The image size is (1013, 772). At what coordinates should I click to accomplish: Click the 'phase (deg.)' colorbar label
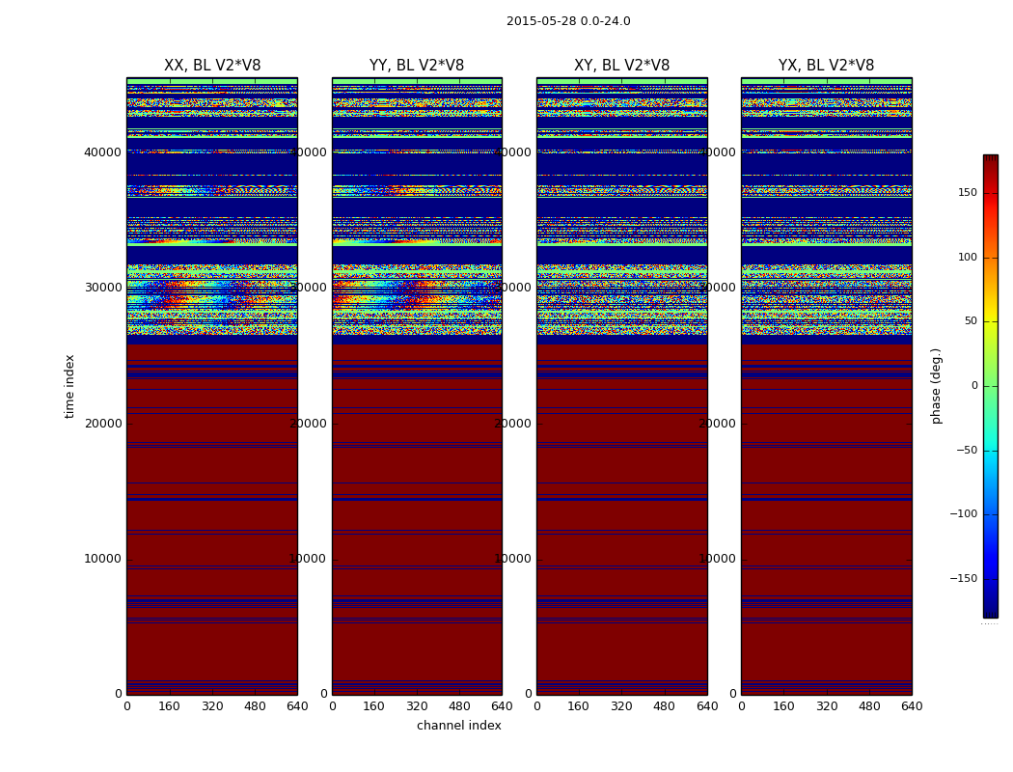tap(936, 386)
